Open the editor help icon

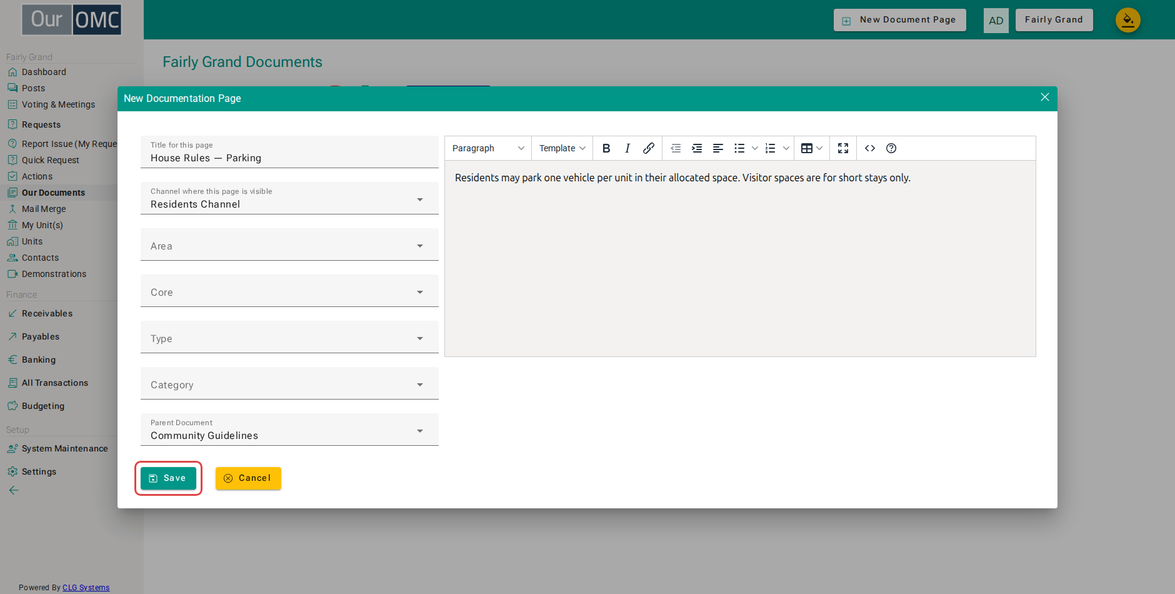(891, 148)
